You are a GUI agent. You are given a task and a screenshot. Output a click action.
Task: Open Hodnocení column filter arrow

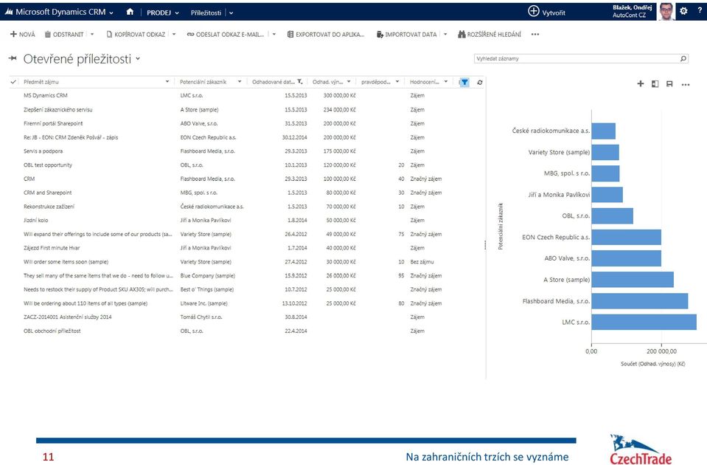tap(446, 82)
